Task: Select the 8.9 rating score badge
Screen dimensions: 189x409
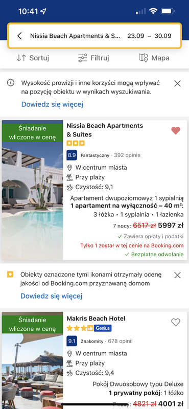Action: [72, 155]
